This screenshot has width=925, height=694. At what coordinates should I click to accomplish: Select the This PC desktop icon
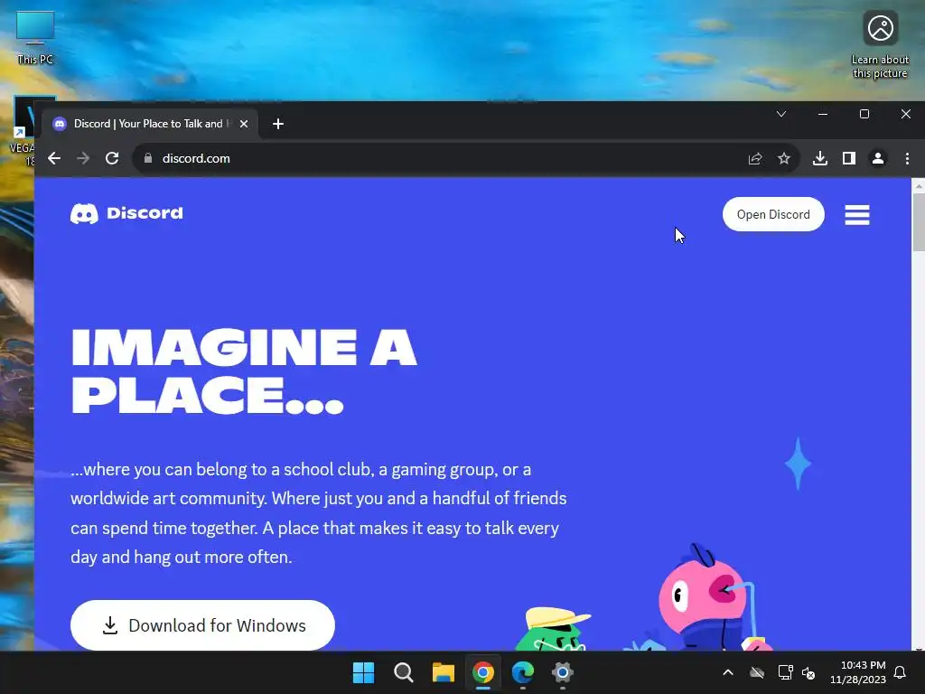(35, 38)
